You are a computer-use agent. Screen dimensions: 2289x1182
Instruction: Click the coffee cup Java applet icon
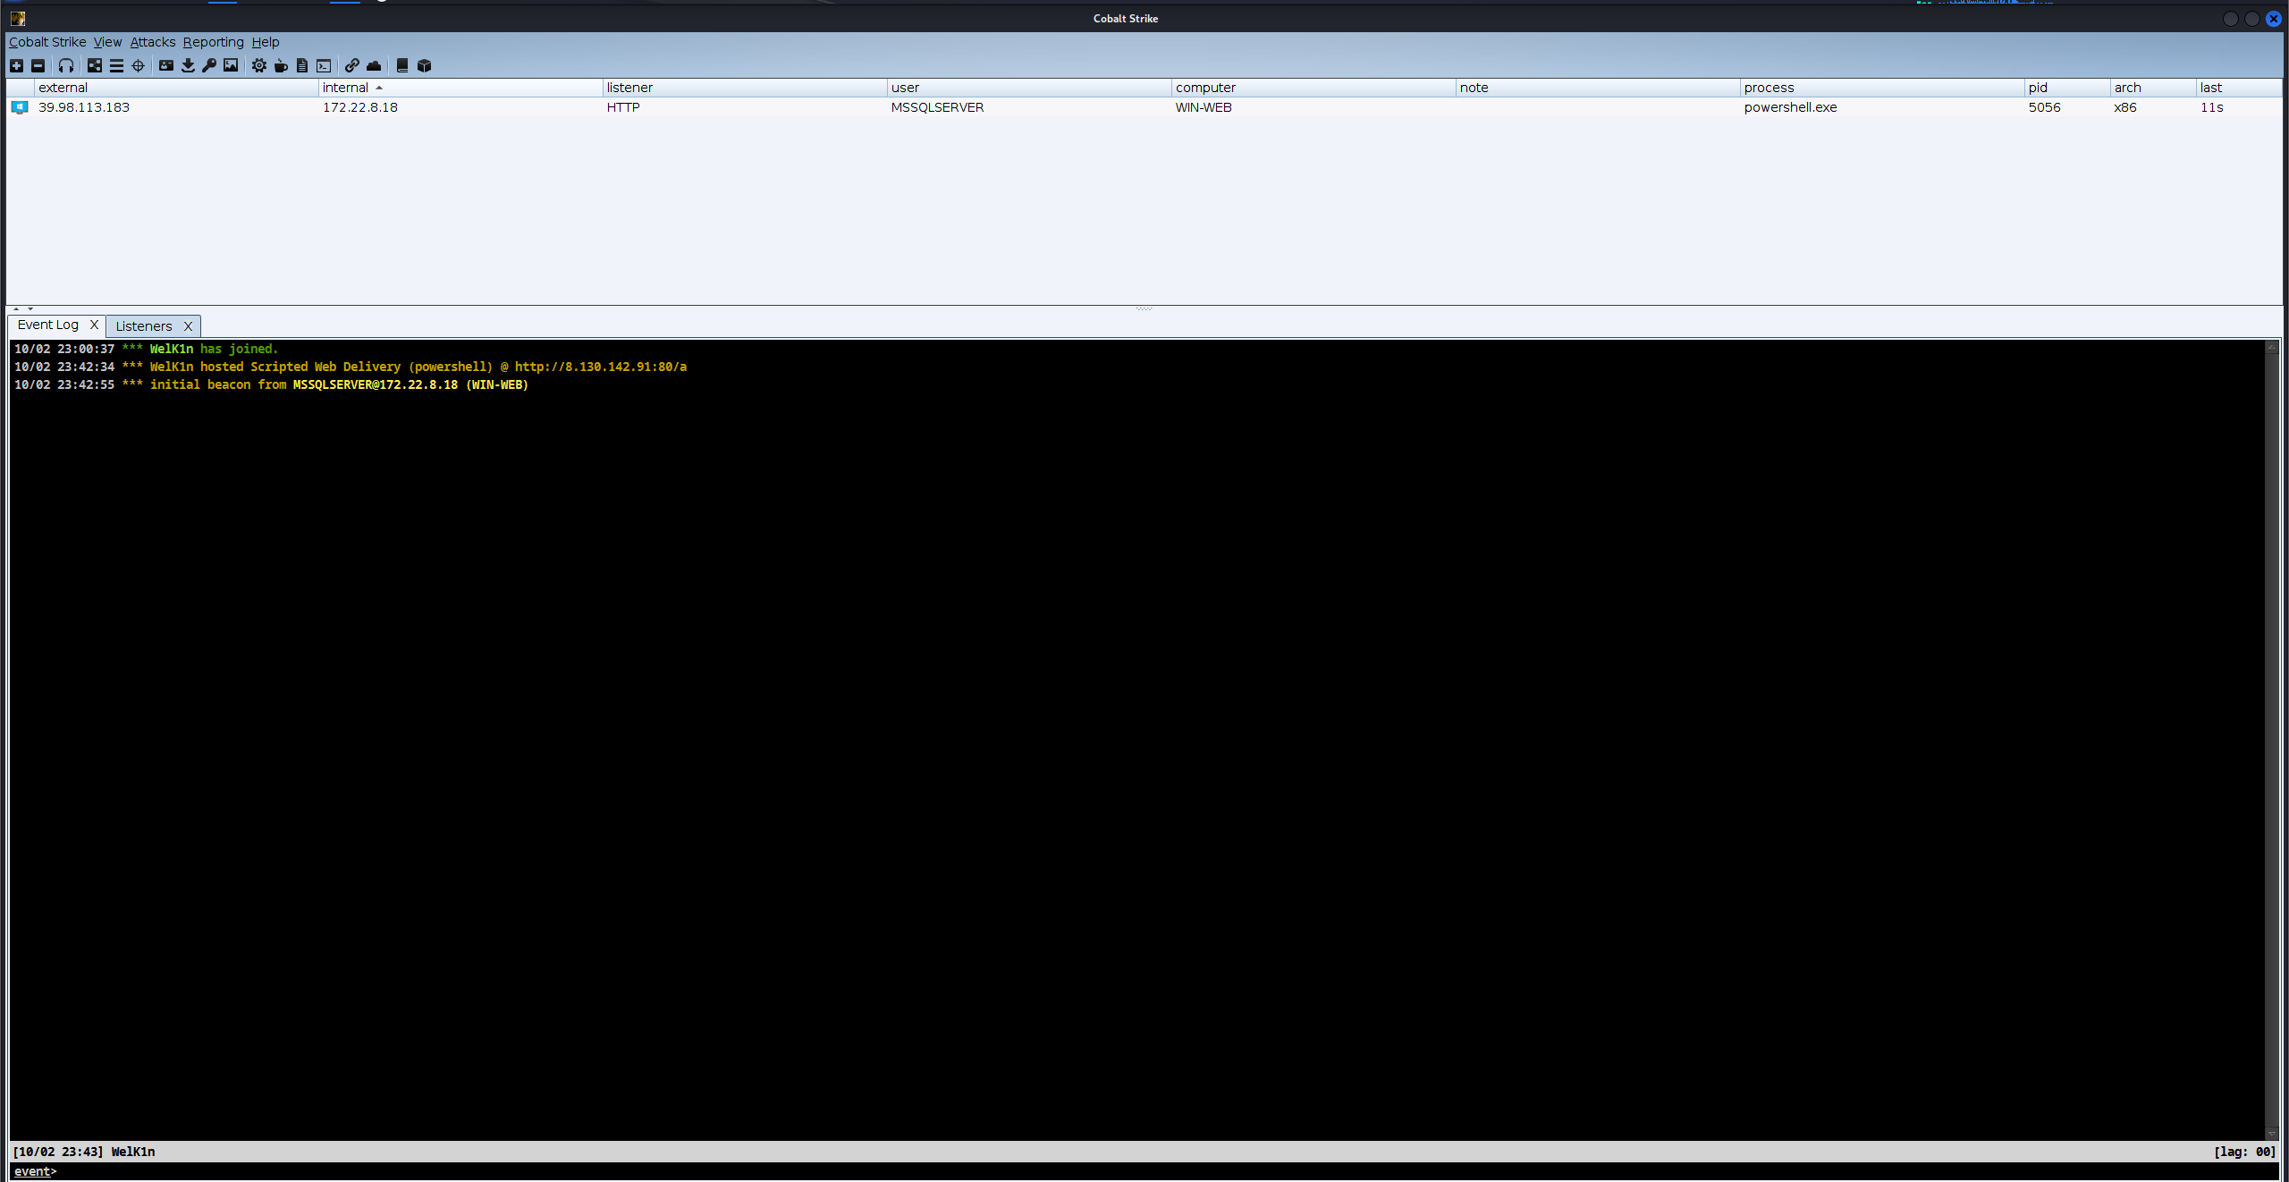pos(281,65)
